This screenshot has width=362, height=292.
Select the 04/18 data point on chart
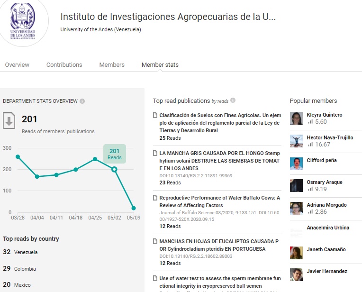coord(76,170)
